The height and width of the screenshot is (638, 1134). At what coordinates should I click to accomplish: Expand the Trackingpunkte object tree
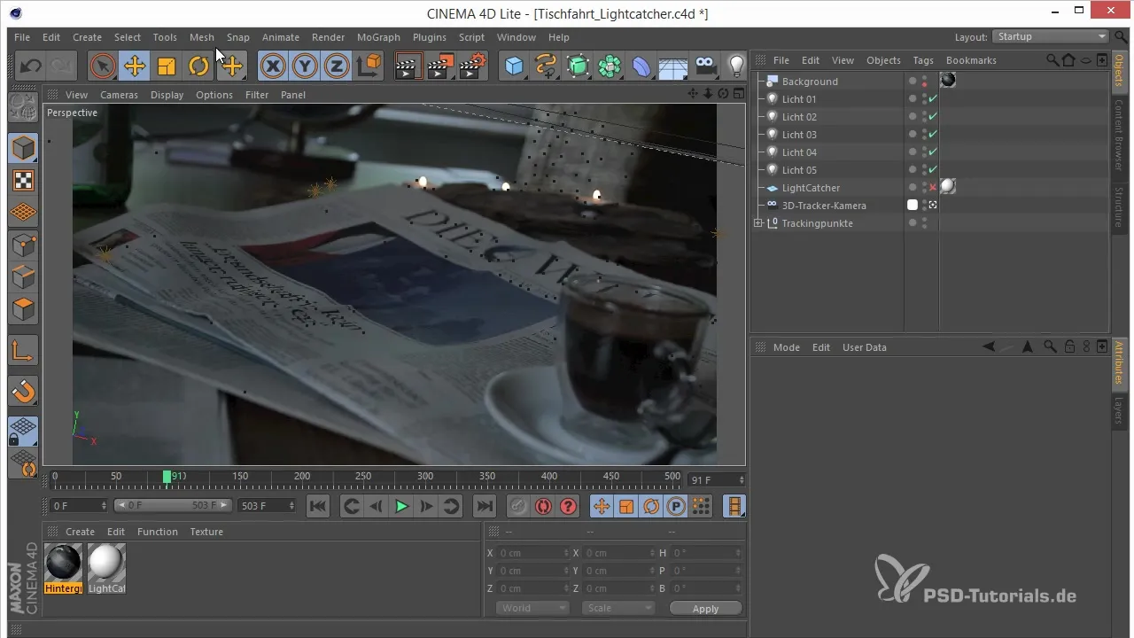coord(758,223)
